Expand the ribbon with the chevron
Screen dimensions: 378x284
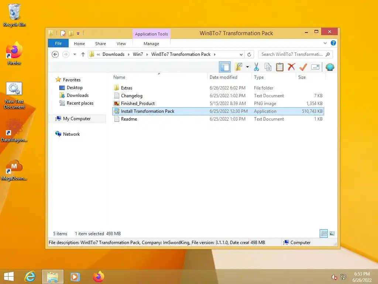pyautogui.click(x=325, y=43)
